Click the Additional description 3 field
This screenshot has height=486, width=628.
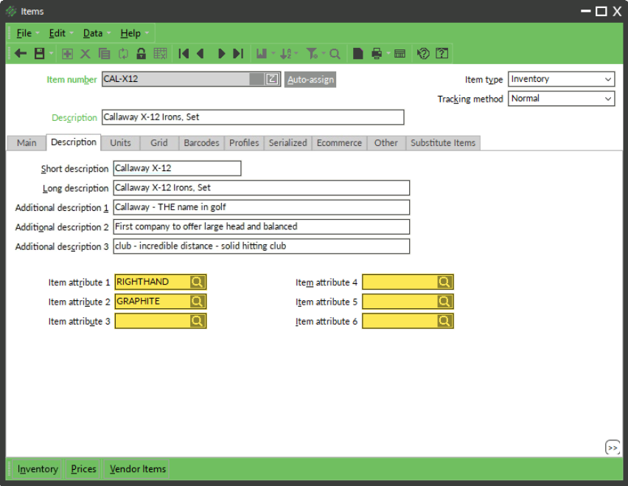pos(261,246)
